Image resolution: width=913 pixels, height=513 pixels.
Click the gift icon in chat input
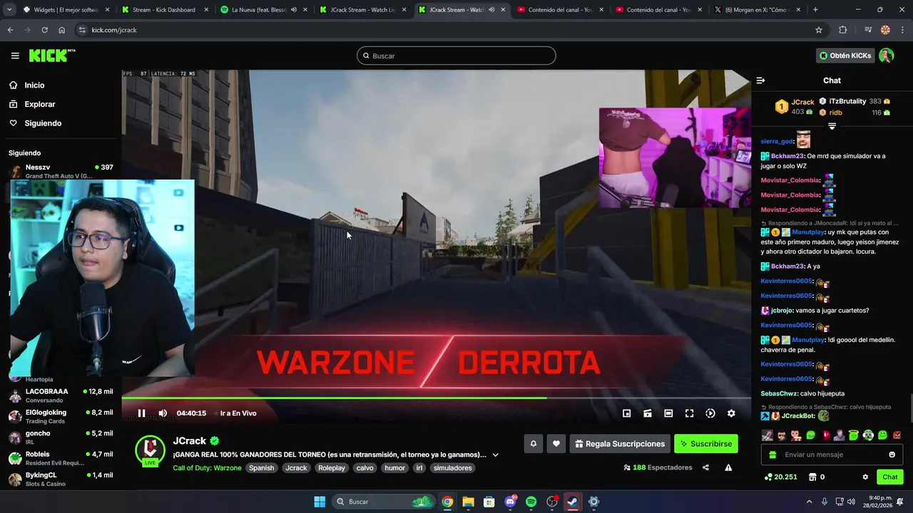point(772,455)
